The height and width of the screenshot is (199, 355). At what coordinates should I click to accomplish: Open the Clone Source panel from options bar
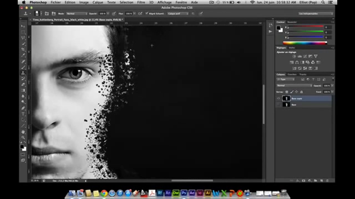(x=54, y=14)
